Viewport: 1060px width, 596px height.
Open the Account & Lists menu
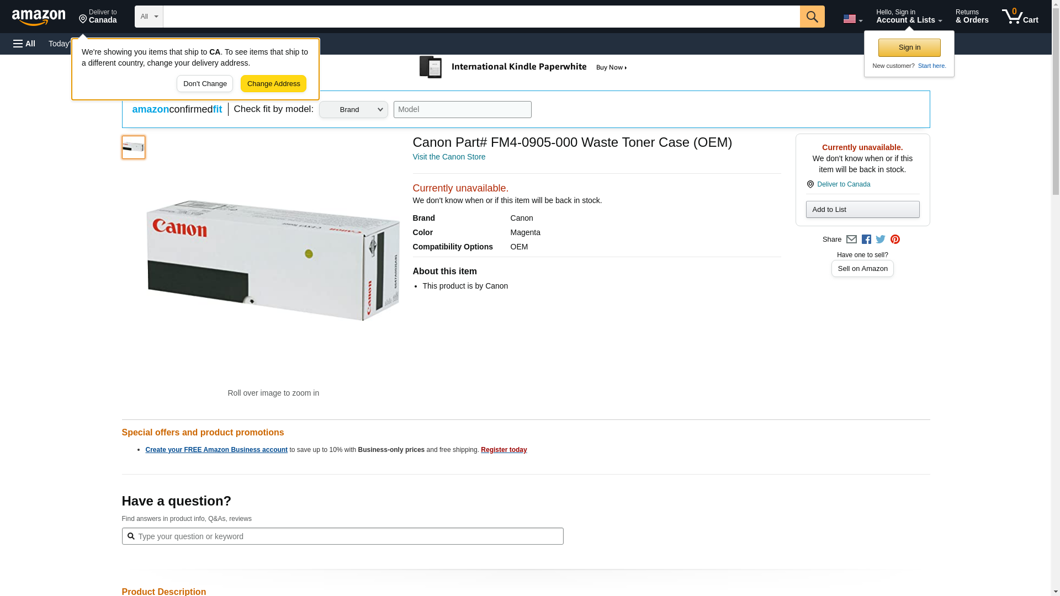(909, 17)
